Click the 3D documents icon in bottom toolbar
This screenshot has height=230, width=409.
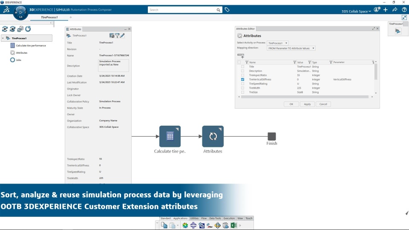(x=226, y=225)
